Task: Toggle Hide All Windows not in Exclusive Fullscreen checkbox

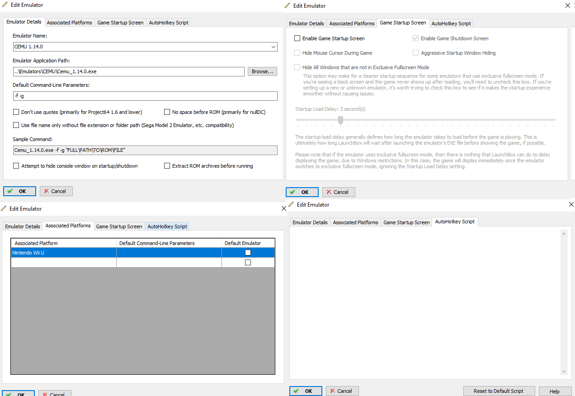Action: click(x=297, y=67)
